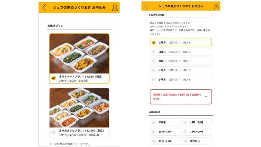
Task: Choose the 19時〜21時 time slot
Action: coord(165,141)
